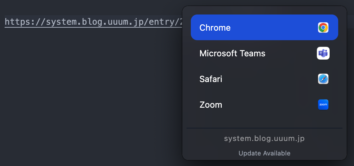Click the Microsoft Teams app icon
Image resolution: width=354 pixels, height=166 pixels.
(323, 53)
